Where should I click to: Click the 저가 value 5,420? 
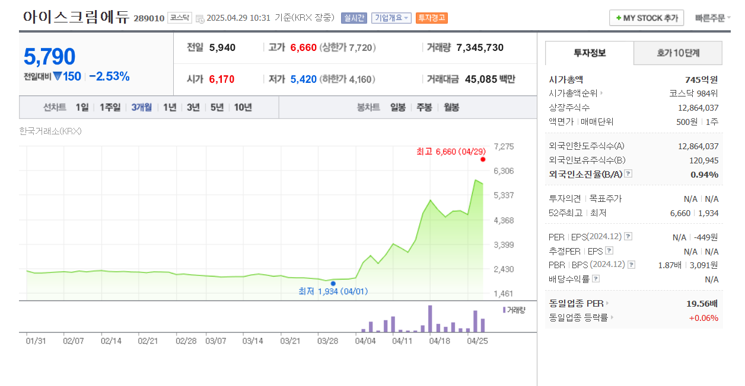pyautogui.click(x=304, y=79)
